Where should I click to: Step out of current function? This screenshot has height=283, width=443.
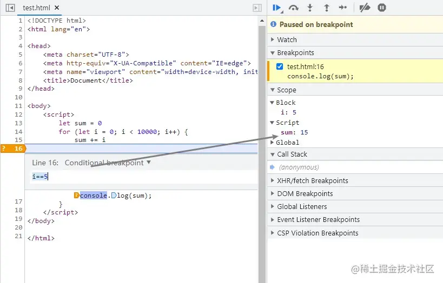point(326,8)
